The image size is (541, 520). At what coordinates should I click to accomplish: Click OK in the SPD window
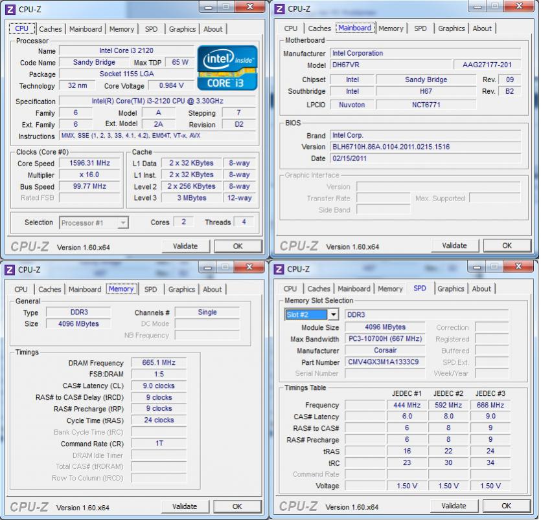click(x=507, y=506)
